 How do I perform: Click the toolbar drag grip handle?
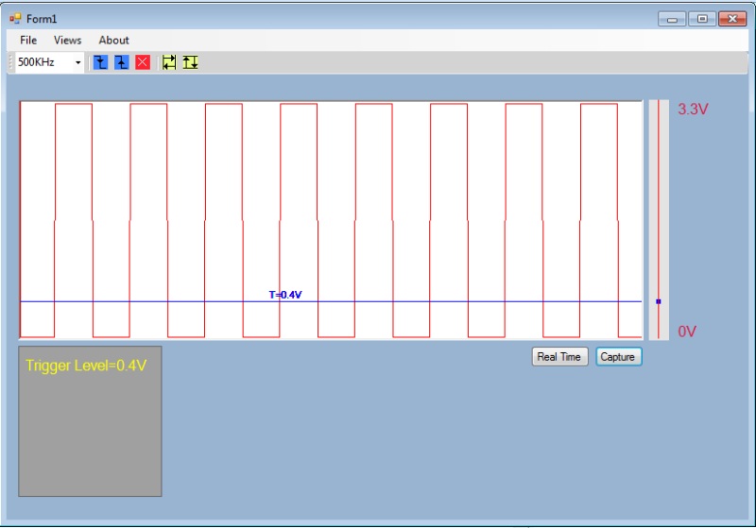coord(11,62)
